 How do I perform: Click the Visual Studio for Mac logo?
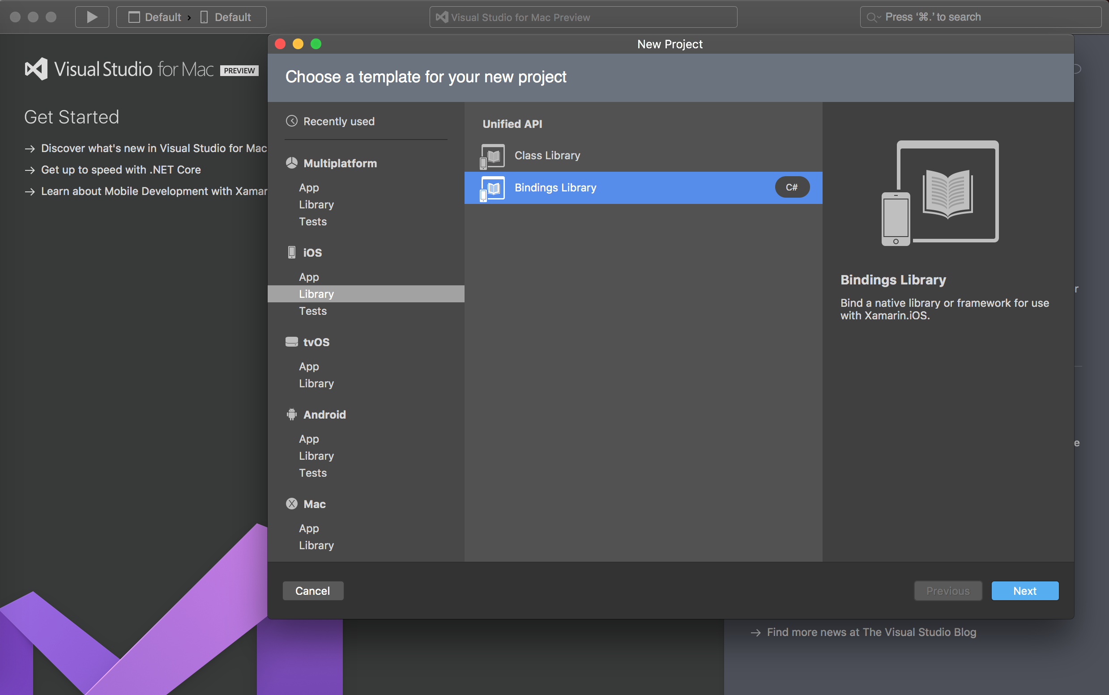141,69
